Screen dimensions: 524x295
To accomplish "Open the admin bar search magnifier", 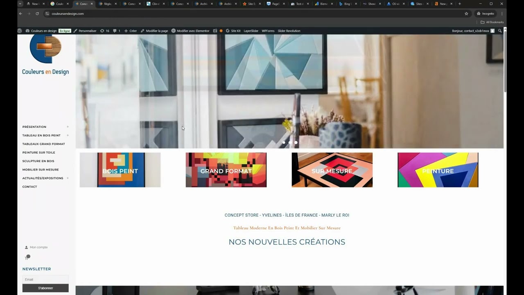I will [500, 31].
